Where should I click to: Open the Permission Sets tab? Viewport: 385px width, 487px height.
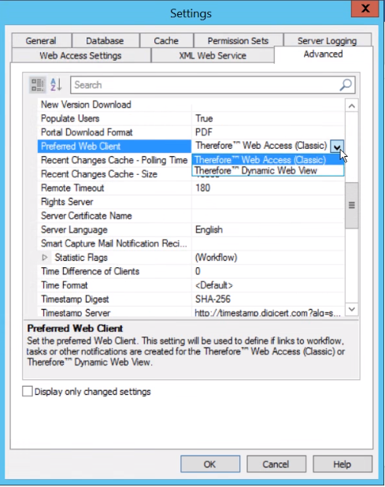tap(238, 41)
